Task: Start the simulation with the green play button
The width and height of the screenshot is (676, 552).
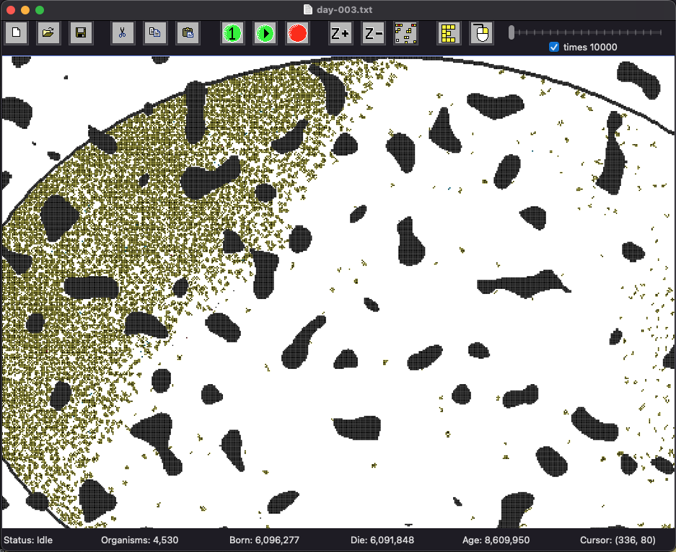Action: pos(265,33)
